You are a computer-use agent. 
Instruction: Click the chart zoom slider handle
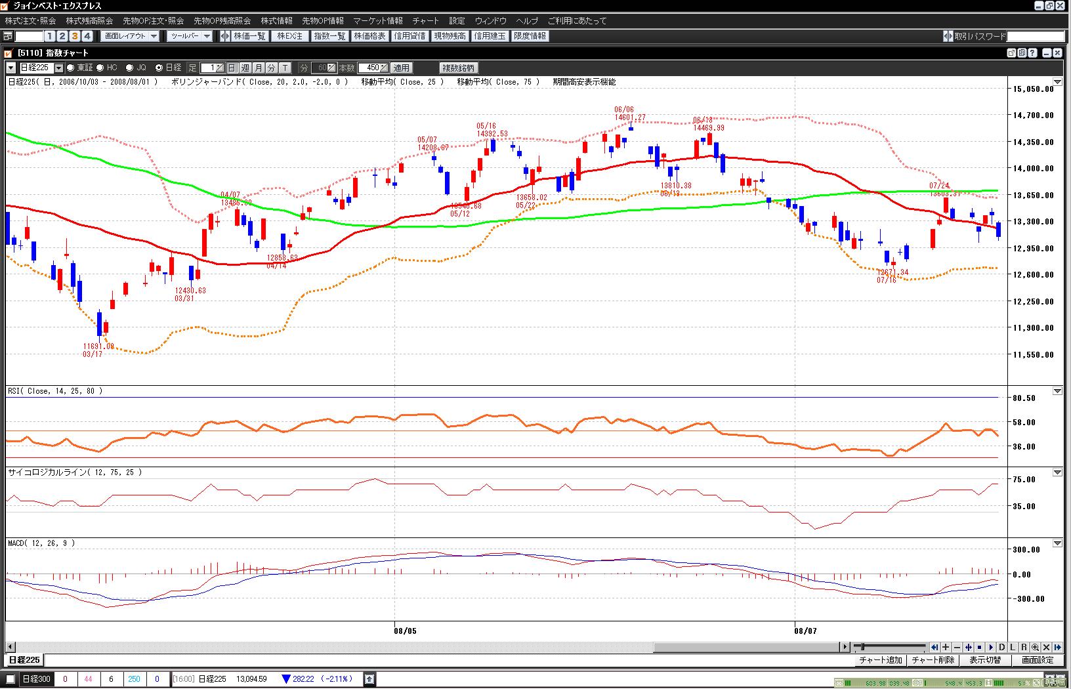[x=862, y=647]
